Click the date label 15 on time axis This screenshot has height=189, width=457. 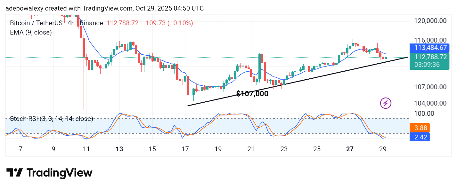coord(152,149)
